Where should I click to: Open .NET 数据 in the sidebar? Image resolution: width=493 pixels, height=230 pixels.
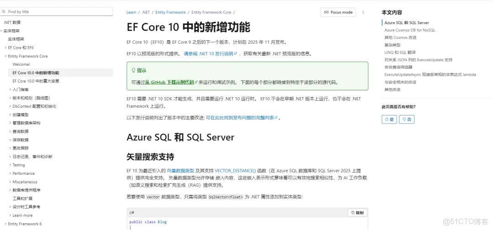click(x=12, y=22)
